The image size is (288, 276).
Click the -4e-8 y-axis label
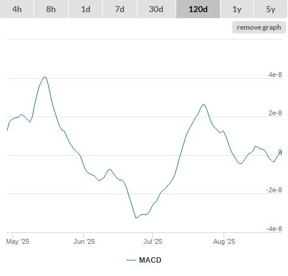[x=274, y=229]
